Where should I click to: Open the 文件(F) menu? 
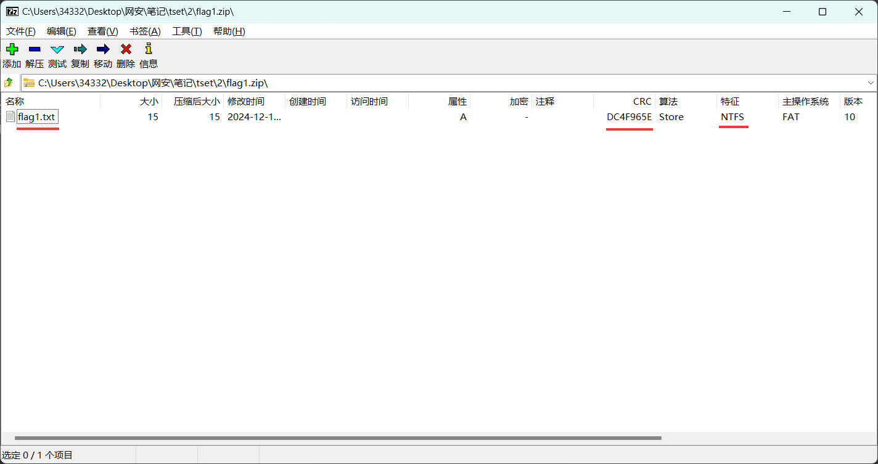(20, 31)
